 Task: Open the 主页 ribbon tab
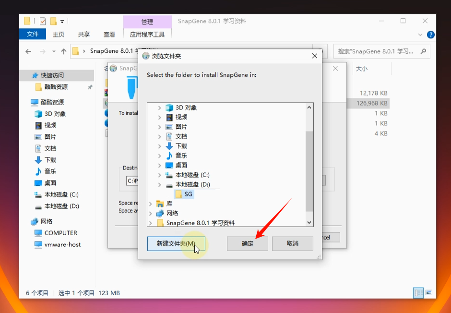(x=59, y=35)
